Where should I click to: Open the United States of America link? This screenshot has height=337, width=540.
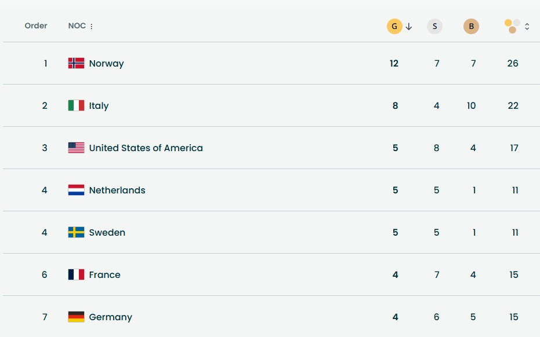(x=146, y=148)
